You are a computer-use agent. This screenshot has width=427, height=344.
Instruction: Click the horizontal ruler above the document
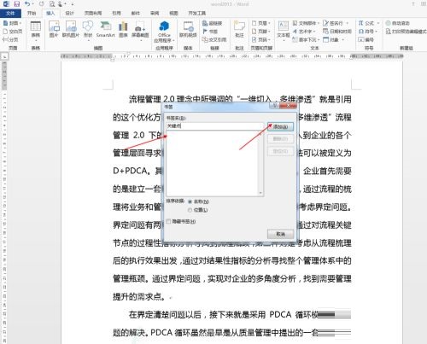click(x=232, y=56)
